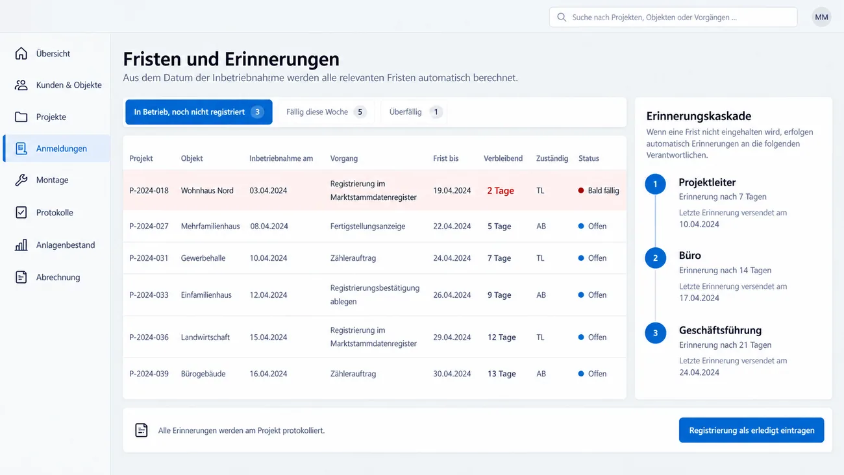Click the document icon beside protocol note
Image resolution: width=844 pixels, height=475 pixels.
coord(141,430)
